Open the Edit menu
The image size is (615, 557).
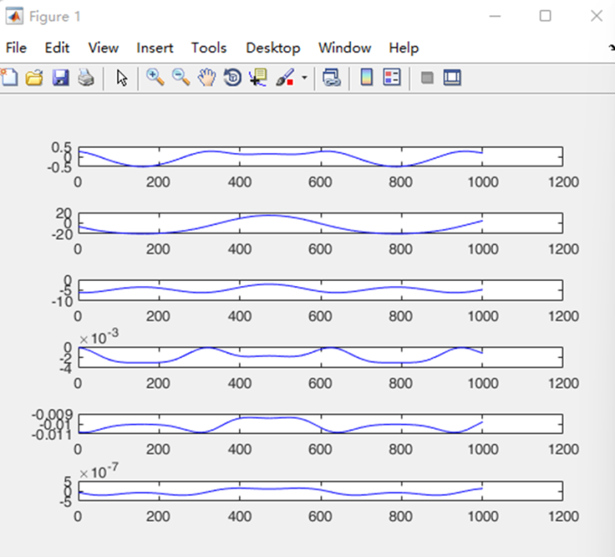pyautogui.click(x=57, y=48)
